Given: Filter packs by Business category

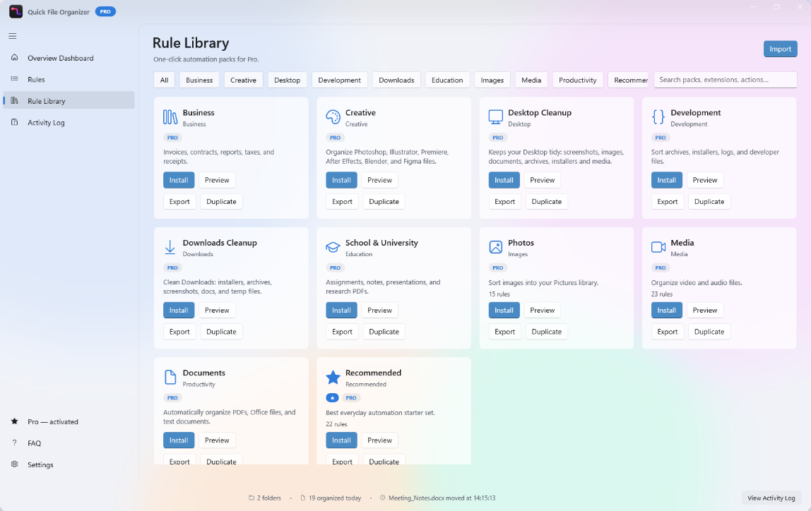Looking at the screenshot, I should 199,80.
